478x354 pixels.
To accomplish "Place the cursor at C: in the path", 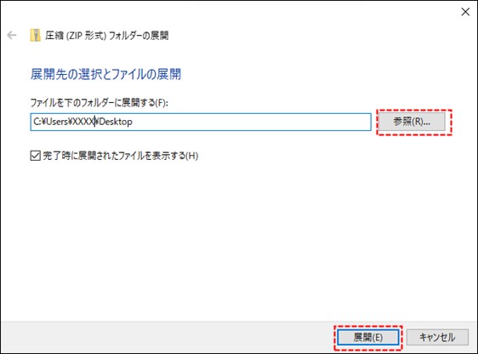I will 37,122.
